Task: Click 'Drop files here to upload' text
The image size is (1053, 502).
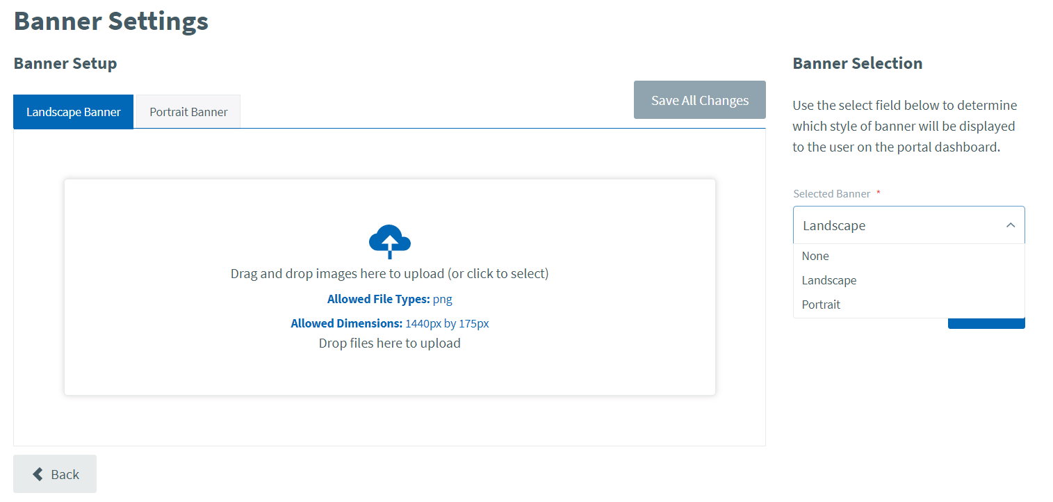Action: [389, 343]
